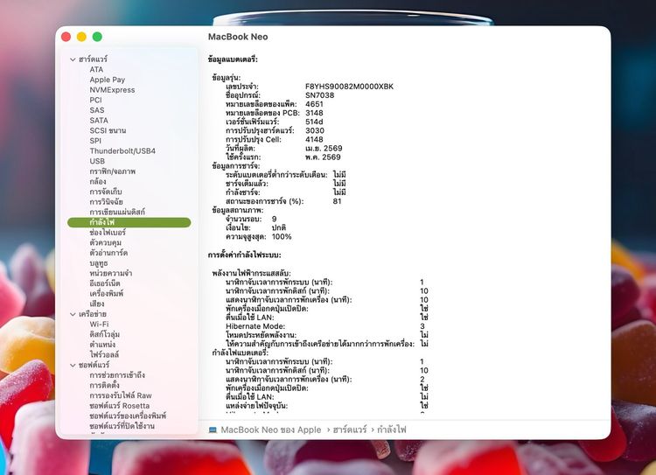
Task: Collapse the เครือข่าย section chevron
Action: click(x=73, y=314)
